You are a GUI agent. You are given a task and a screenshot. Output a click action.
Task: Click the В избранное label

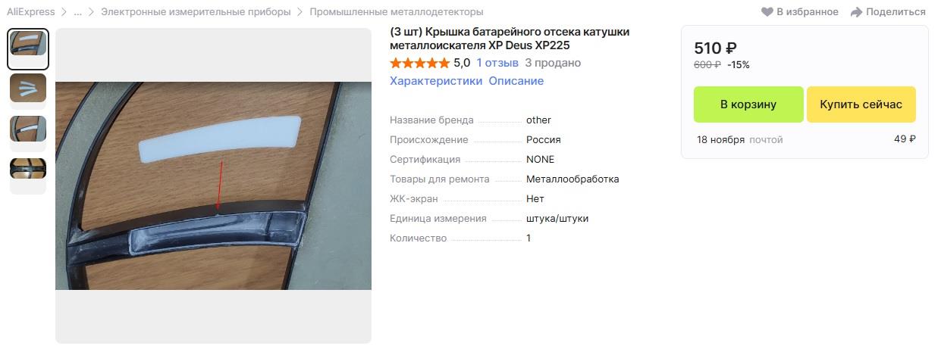[808, 12]
